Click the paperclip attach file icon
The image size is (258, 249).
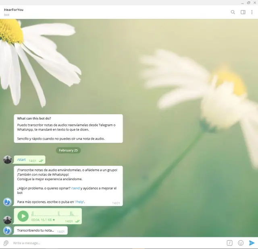(6, 243)
